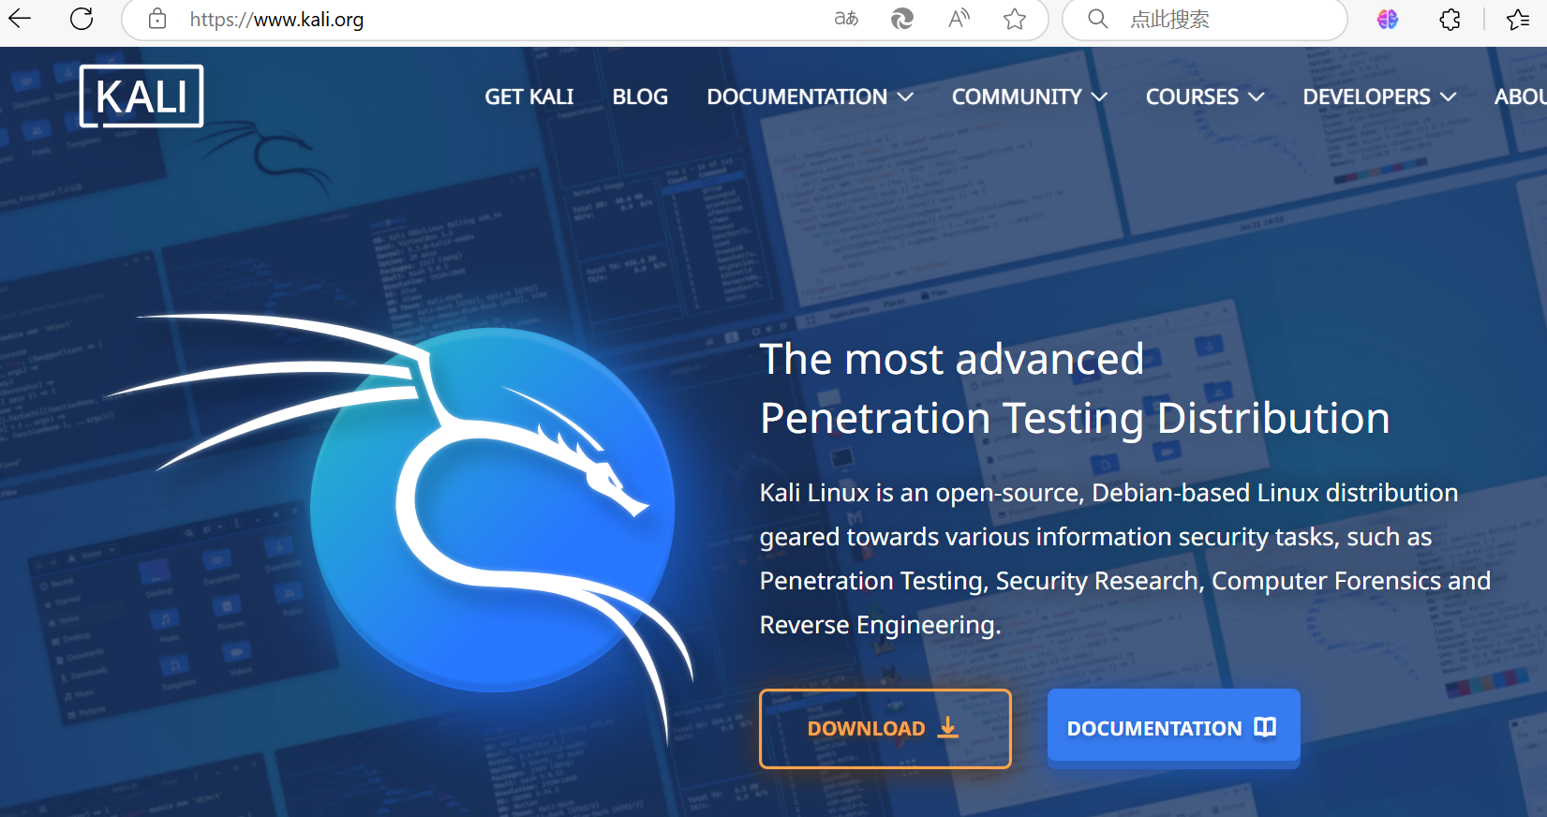The height and width of the screenshot is (817, 1547).
Task: Click the download arrow icon in DOWNLOAD button
Action: (x=948, y=727)
